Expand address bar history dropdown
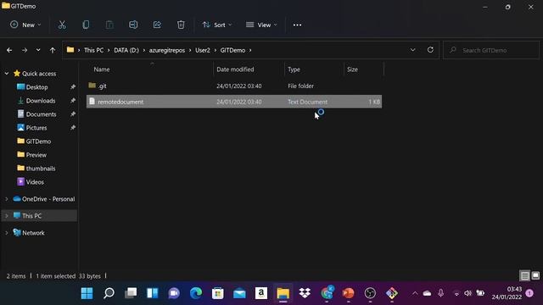 (413, 50)
